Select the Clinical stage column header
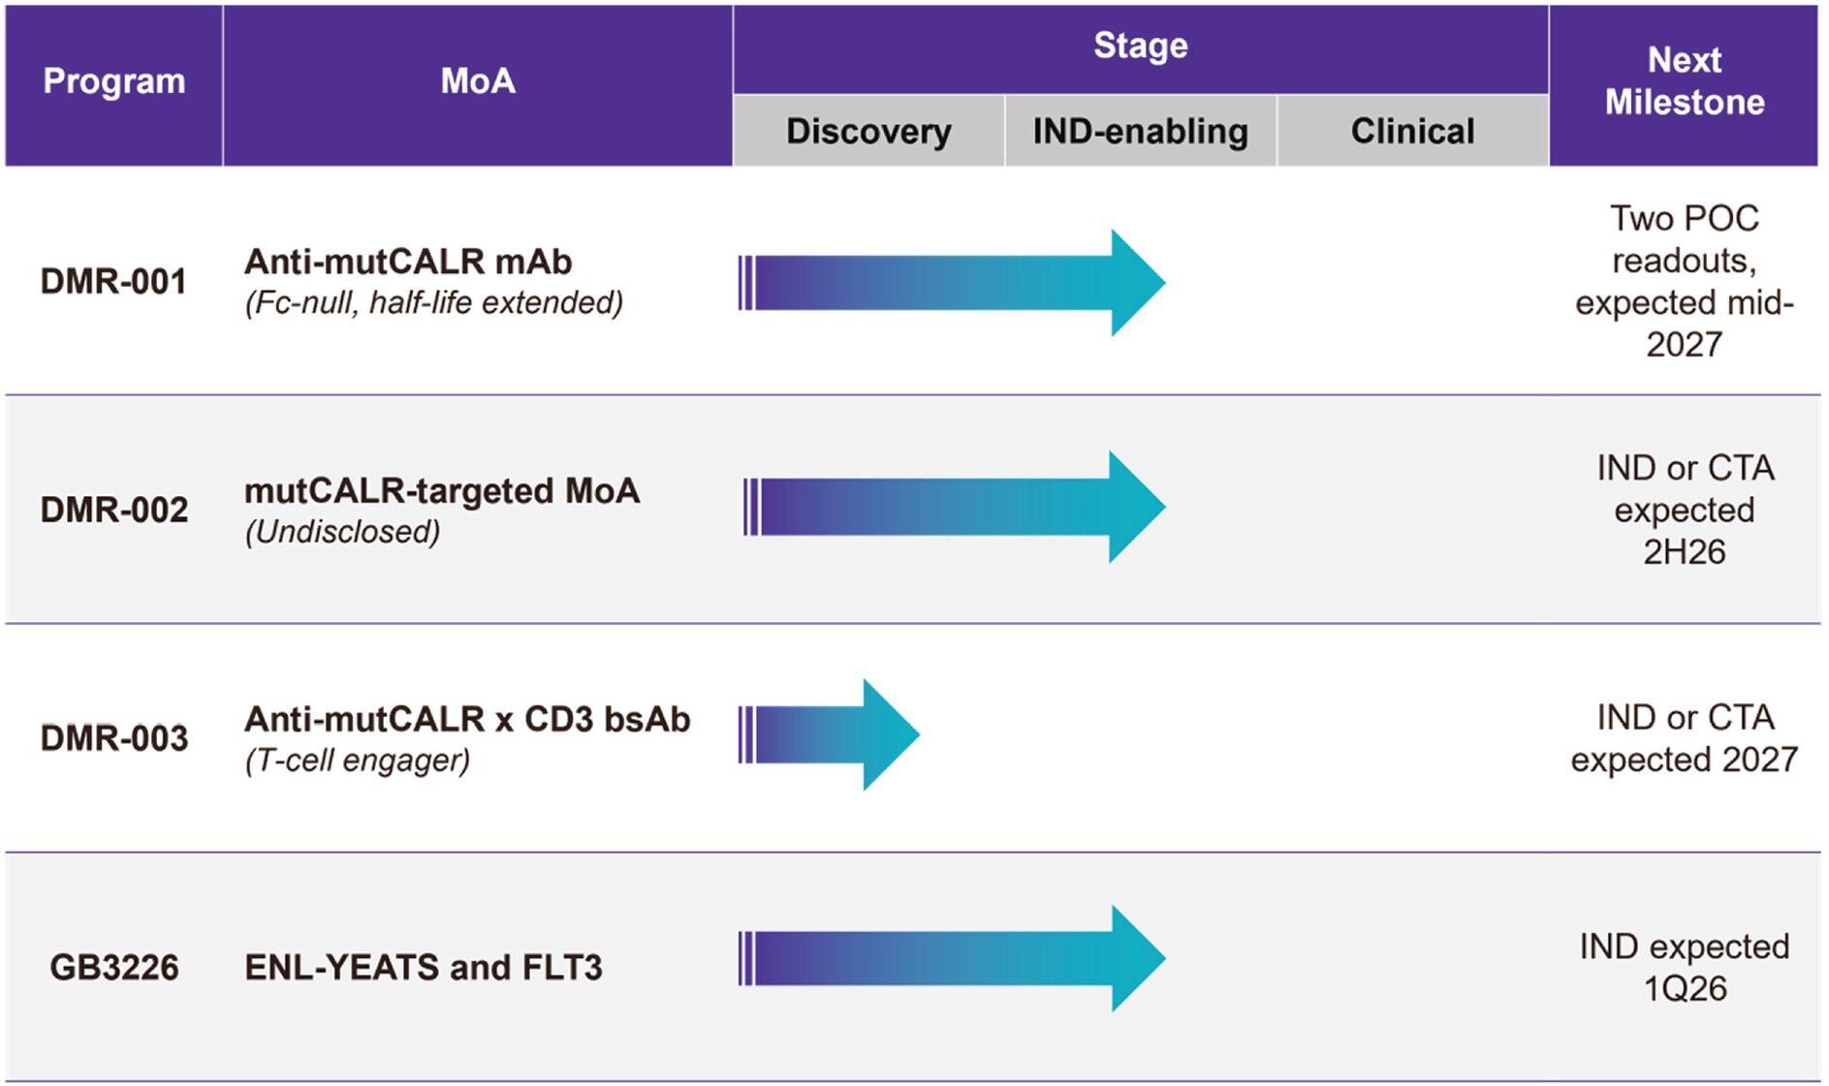This screenshot has height=1086, width=1829. (1412, 131)
